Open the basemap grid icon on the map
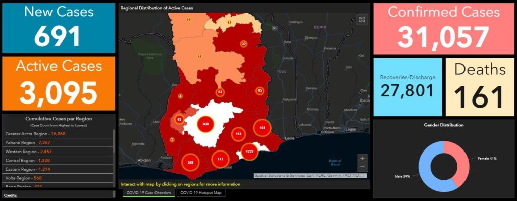517x201 pixels. click(x=361, y=20)
